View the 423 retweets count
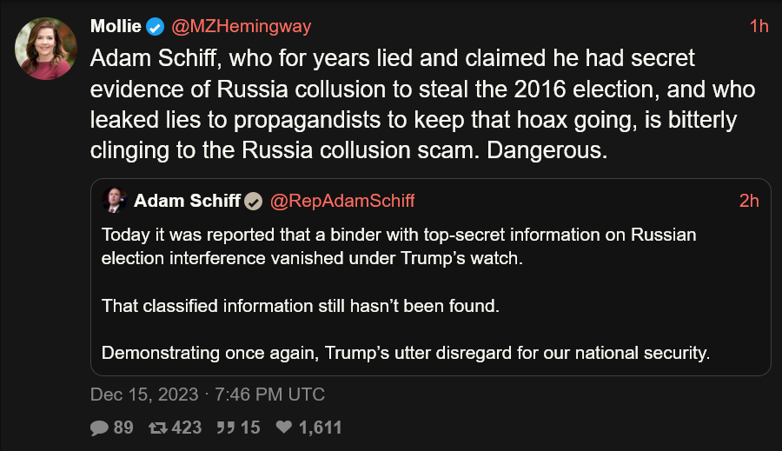 coord(187,428)
